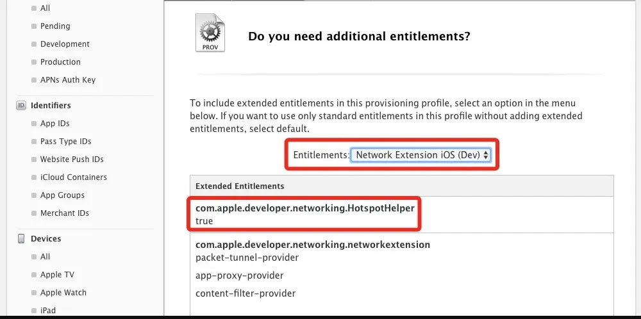Filter devices by Apple TV
This screenshot has width=641, height=319.
coord(57,275)
